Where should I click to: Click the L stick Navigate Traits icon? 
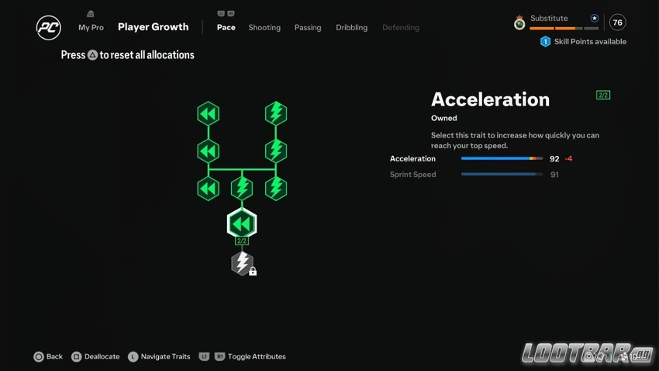(133, 357)
